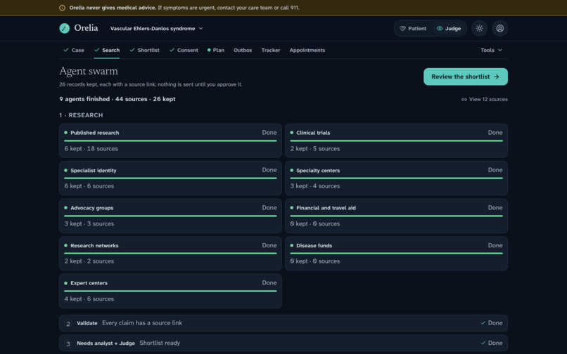Click the teal dot on Plan tab
The height and width of the screenshot is (354, 567).
pyautogui.click(x=209, y=50)
